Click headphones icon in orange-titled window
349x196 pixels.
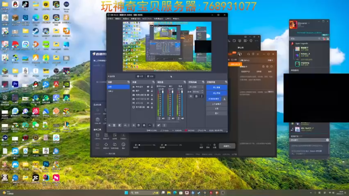(x=248, y=54)
